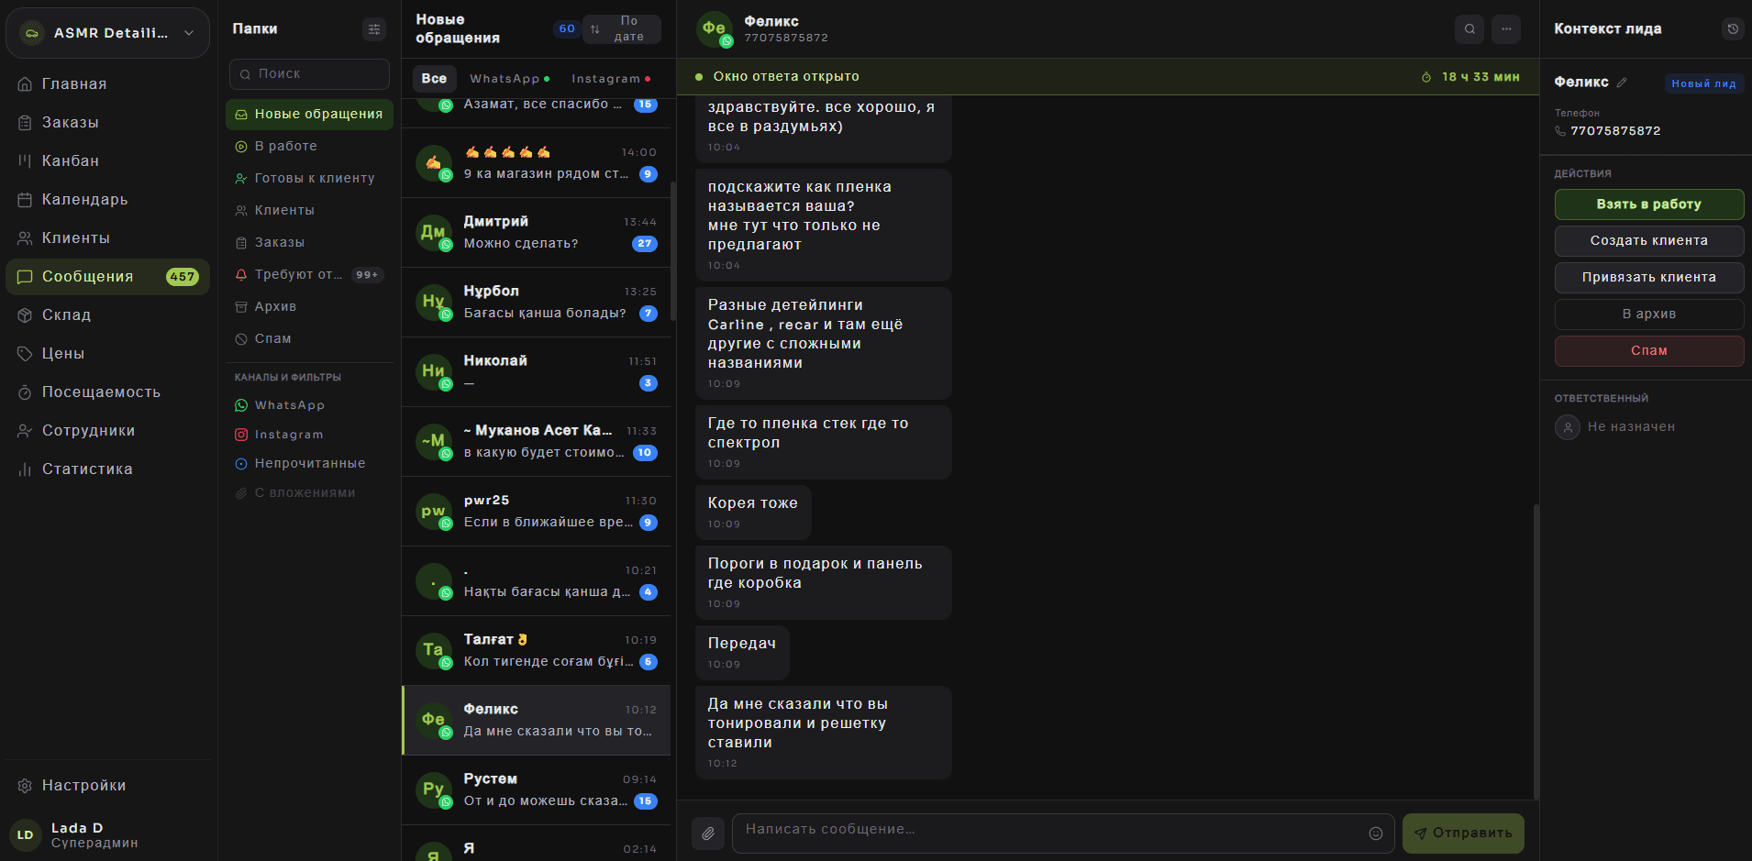
Task: Filter by Непрочитанные messages
Action: pos(309,463)
